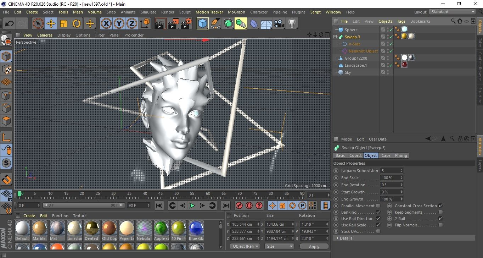This screenshot has width=483, height=258.
Task: Add a Cube primitive object
Action: (x=203, y=24)
